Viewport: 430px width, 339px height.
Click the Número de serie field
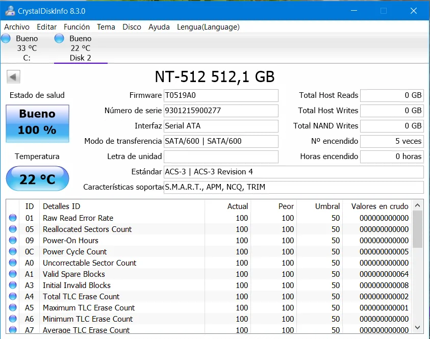click(x=220, y=111)
